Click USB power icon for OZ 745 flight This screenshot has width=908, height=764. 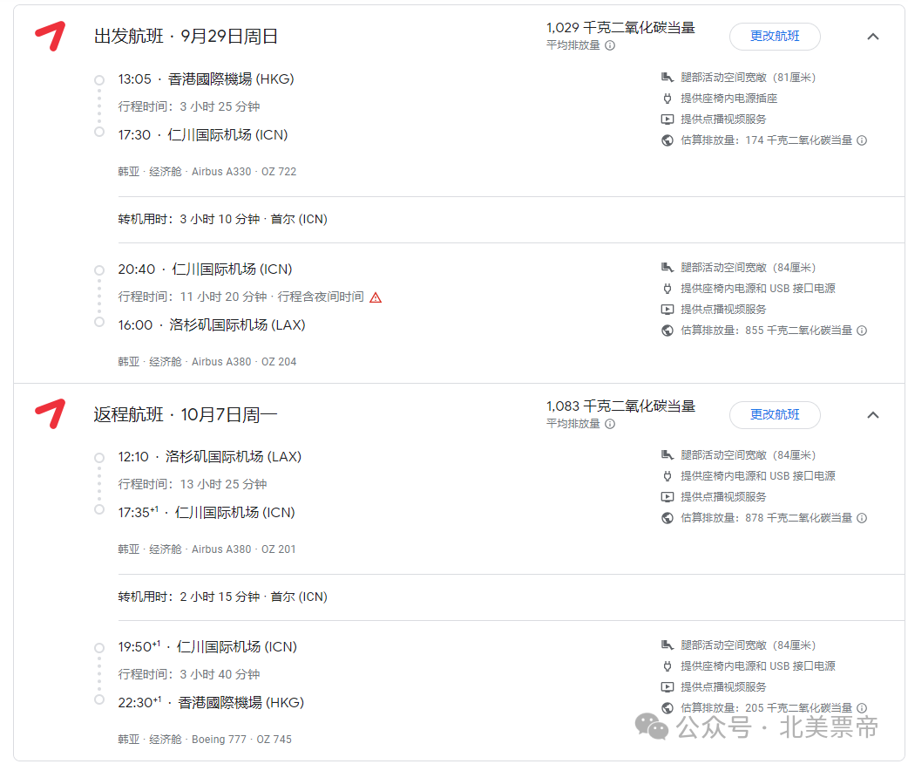[x=667, y=666]
